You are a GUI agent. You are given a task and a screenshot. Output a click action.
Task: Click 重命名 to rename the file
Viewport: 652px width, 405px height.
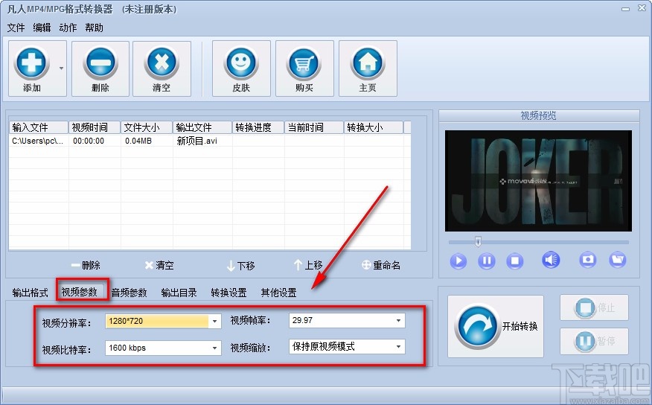pyautogui.click(x=381, y=265)
